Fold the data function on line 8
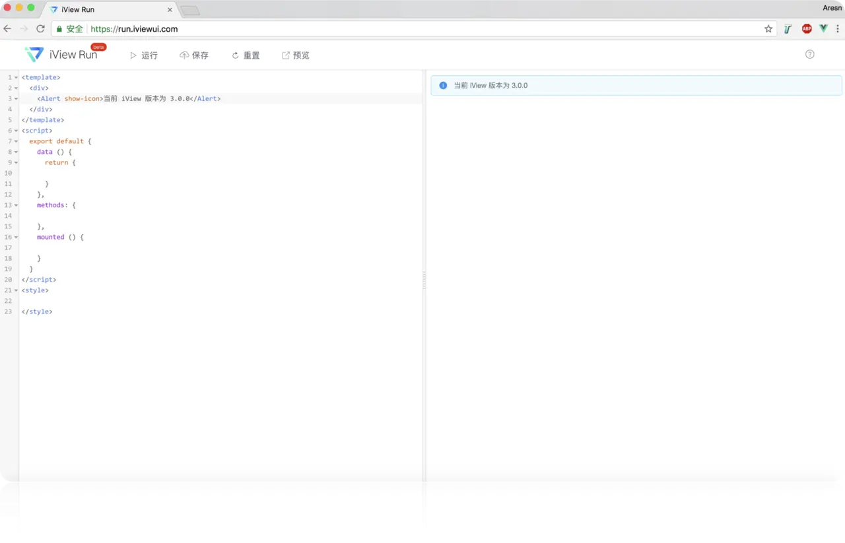 point(16,152)
